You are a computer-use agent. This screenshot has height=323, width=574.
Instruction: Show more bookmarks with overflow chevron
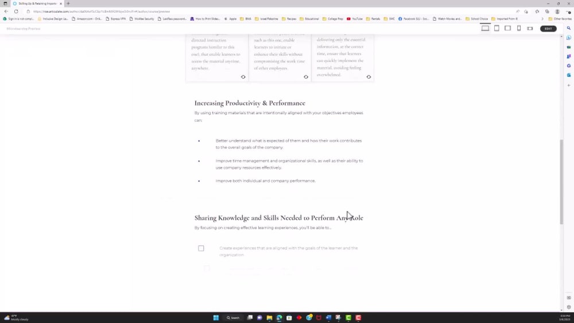[x=542, y=19]
